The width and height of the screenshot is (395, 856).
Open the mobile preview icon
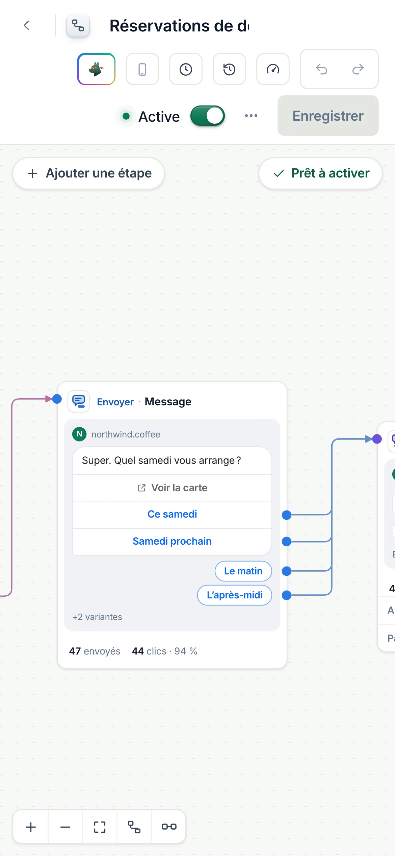pos(142,69)
